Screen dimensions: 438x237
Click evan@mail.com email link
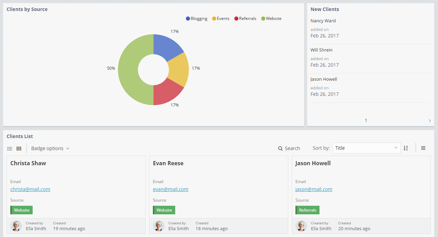170,189
